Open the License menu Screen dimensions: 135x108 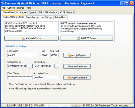point(21,8)
